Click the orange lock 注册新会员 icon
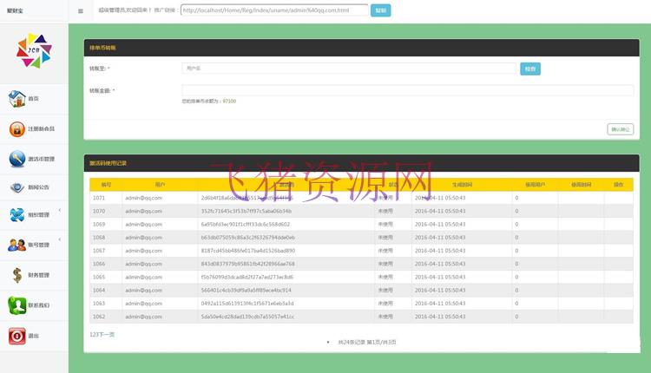 [x=16, y=128]
